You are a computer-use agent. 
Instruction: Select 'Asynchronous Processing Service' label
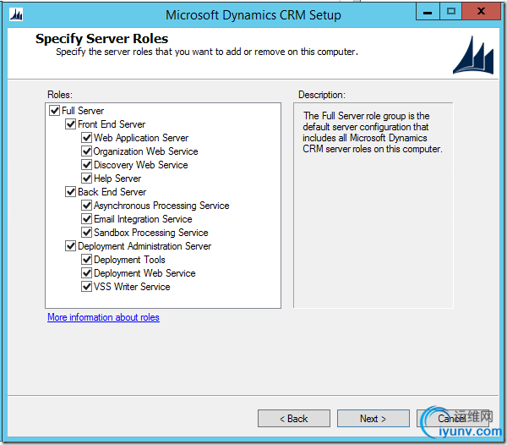click(161, 206)
